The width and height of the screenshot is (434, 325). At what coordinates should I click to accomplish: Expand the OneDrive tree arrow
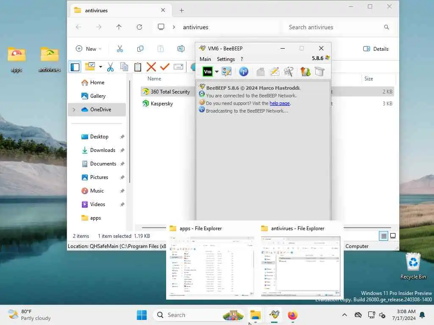[x=74, y=110]
